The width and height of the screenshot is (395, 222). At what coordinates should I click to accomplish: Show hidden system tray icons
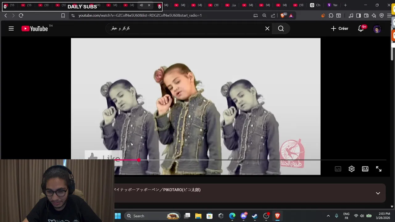pyautogui.click(x=328, y=216)
